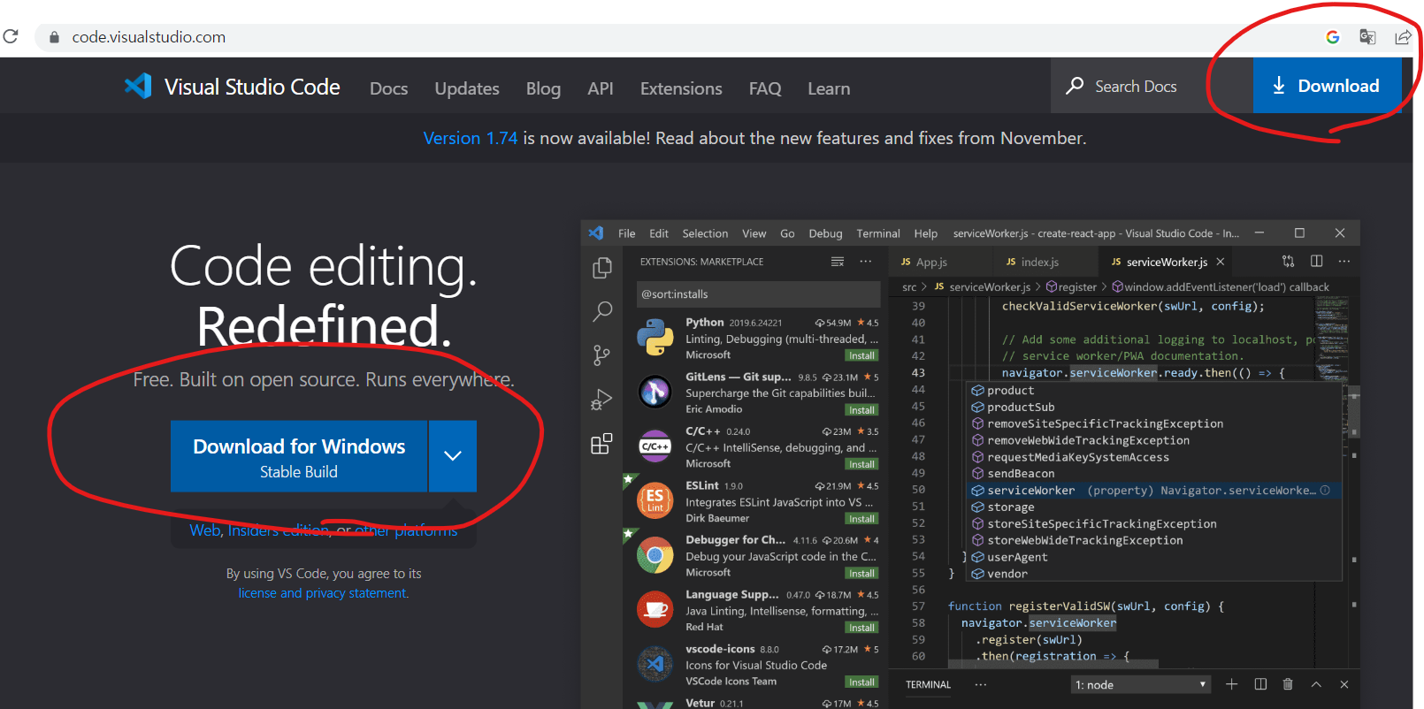The image size is (1424, 709).
Task: Click the lock icon in address bar
Action: tap(54, 37)
